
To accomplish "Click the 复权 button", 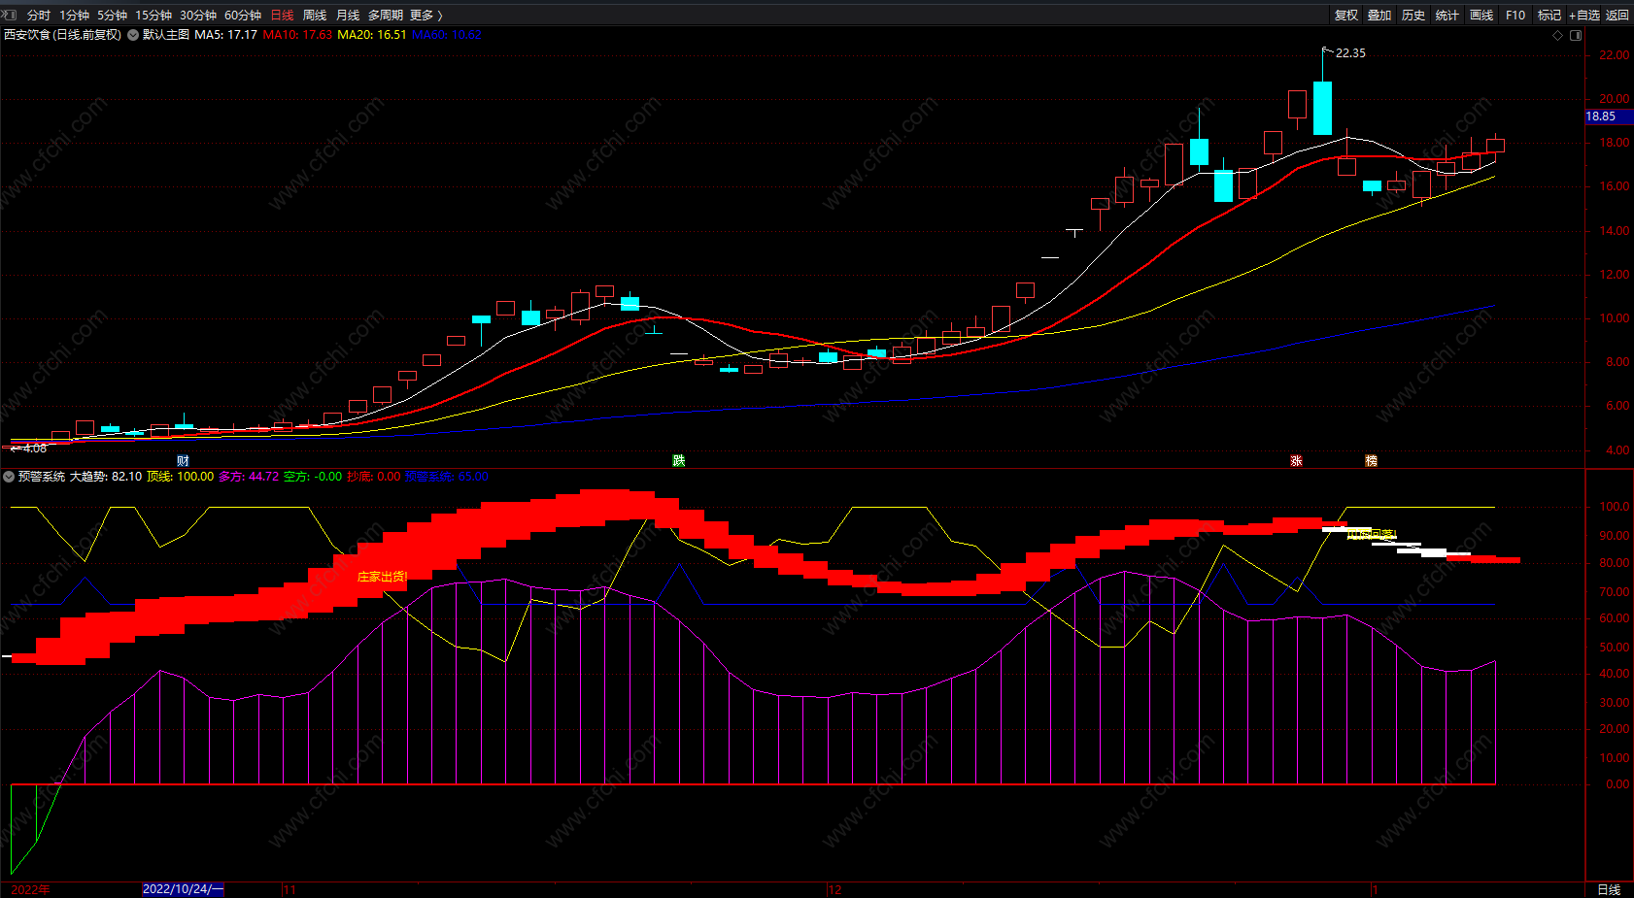I will click(x=1346, y=15).
